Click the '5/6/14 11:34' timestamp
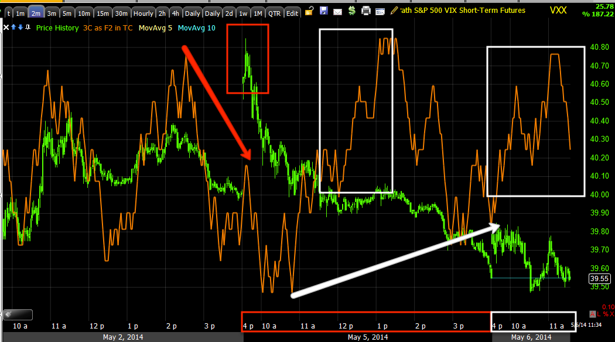Screen dimensions: 615x342 pos(586,325)
